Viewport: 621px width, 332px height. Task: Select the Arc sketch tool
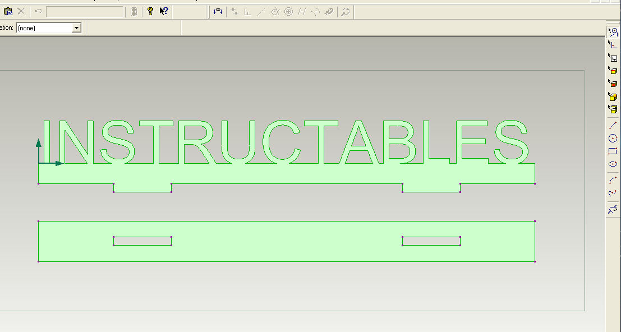pyautogui.click(x=613, y=180)
